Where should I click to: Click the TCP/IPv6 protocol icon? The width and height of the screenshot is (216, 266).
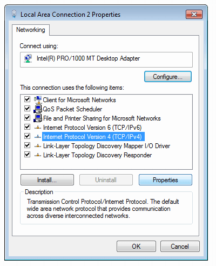tap(38, 128)
